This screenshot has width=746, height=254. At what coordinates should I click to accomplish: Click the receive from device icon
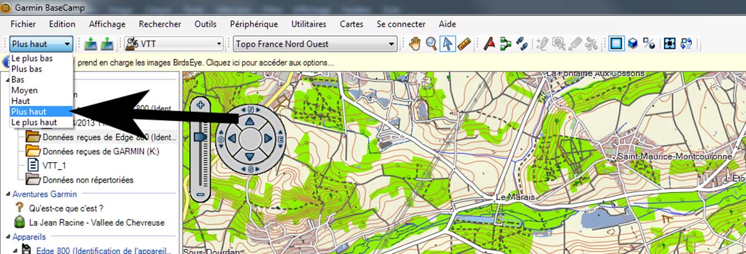pyautogui.click(x=107, y=44)
